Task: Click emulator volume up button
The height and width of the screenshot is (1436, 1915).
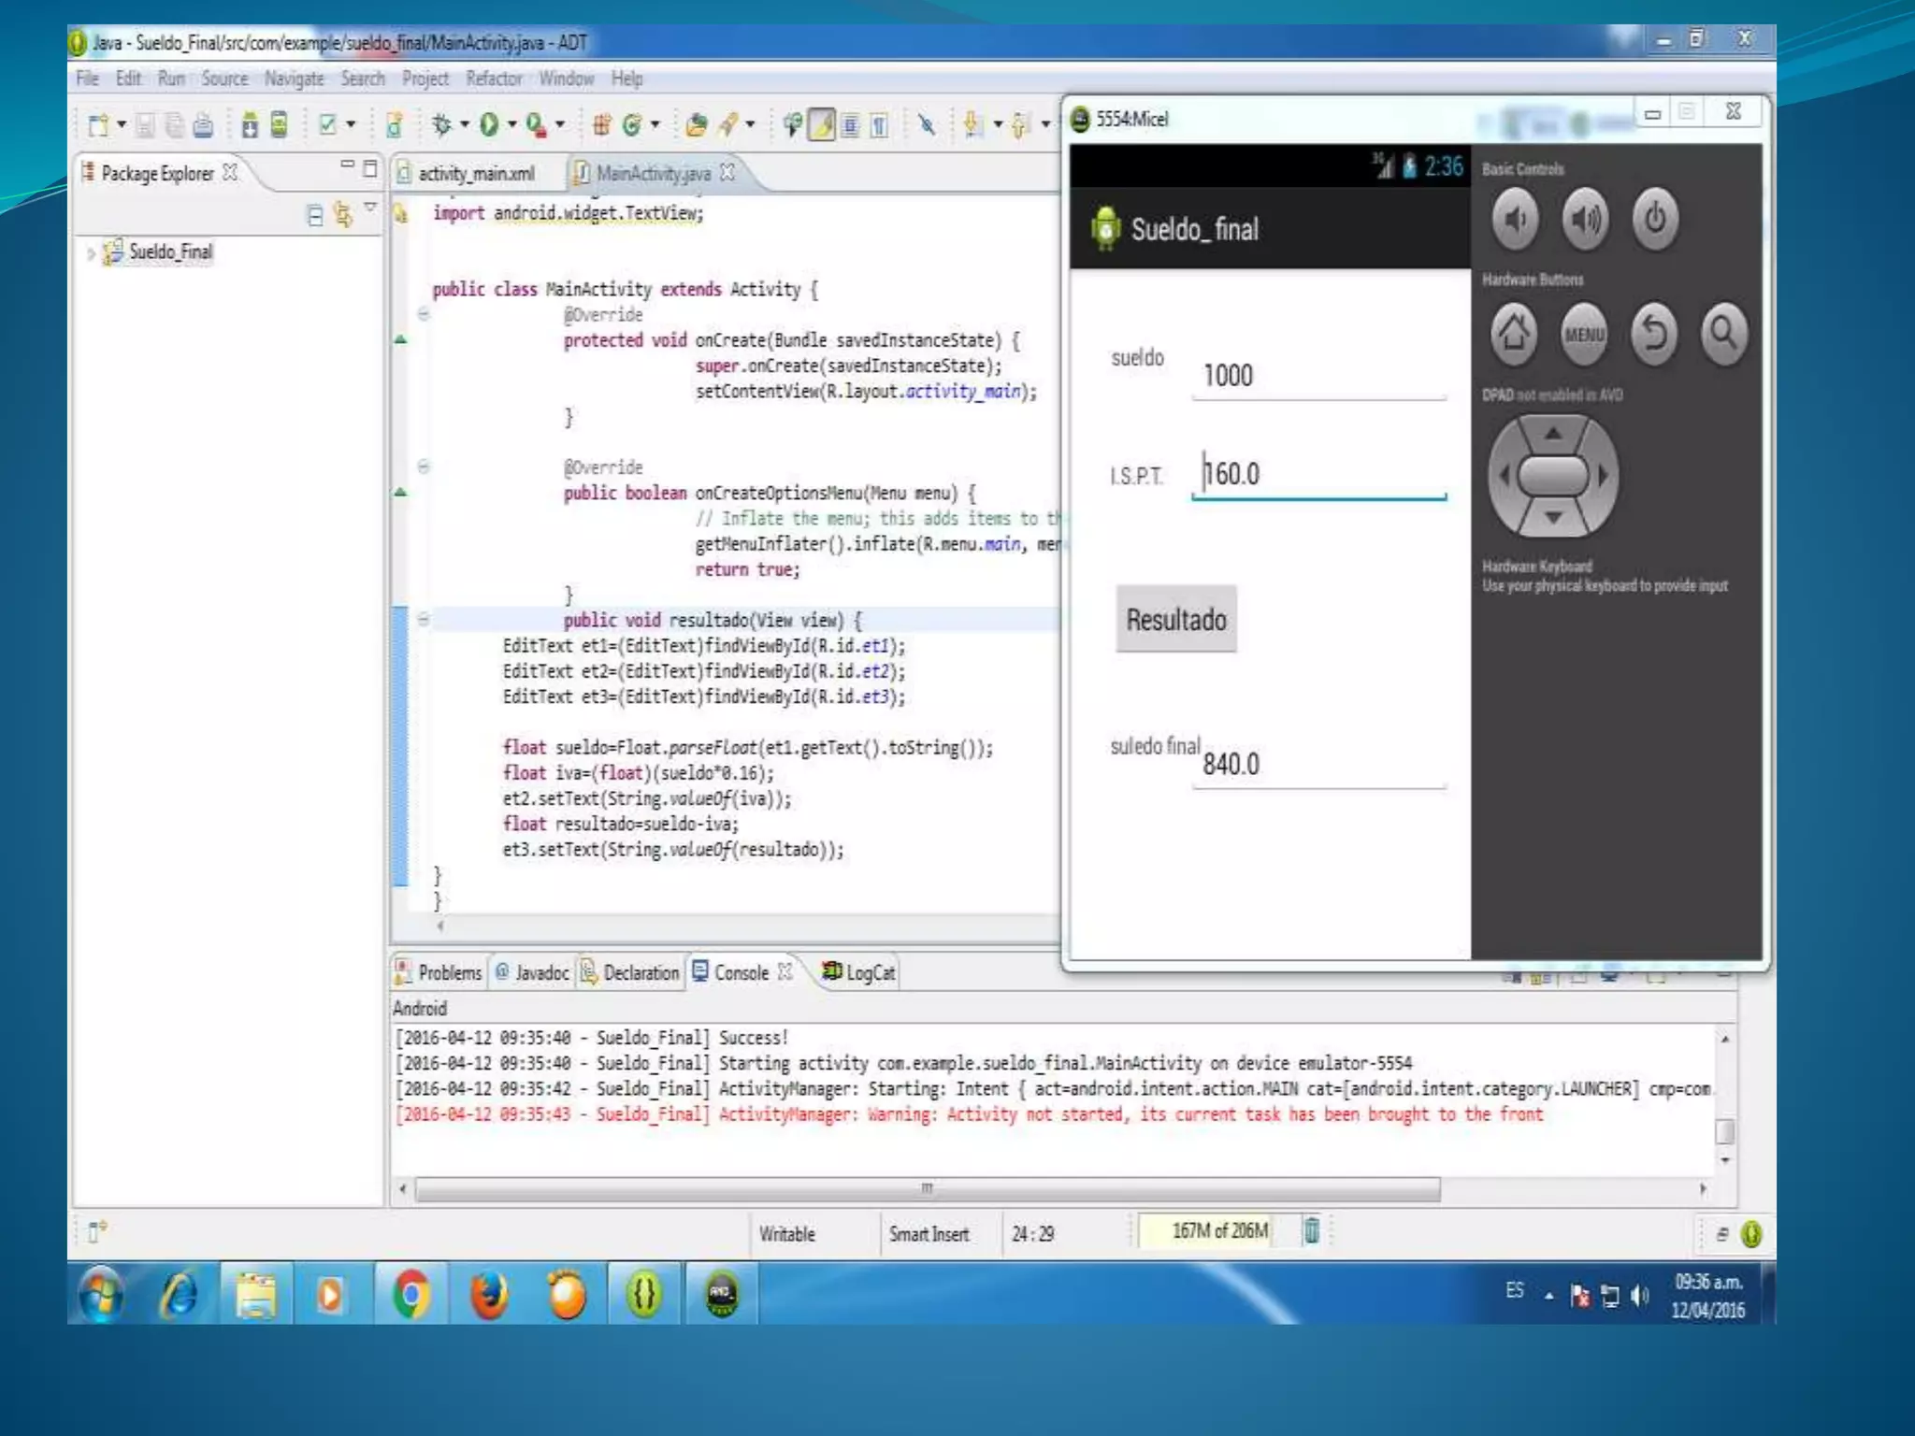Action: click(1585, 220)
